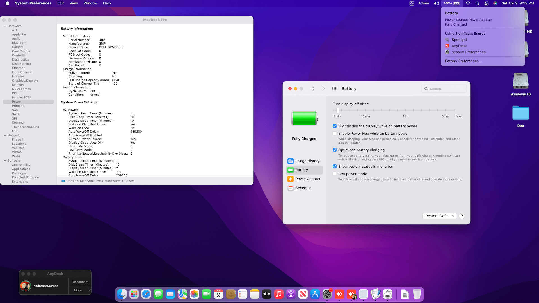Expand the AnyDesk More dropdown
This screenshot has width=539, height=303.
(80, 290)
